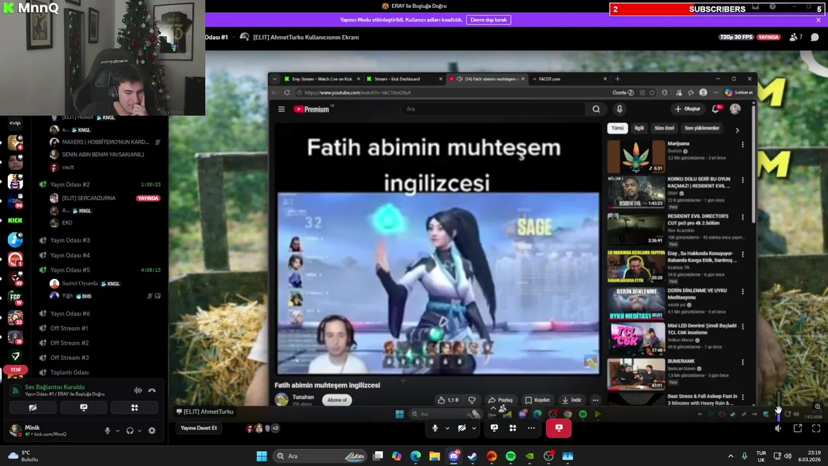
Task: Enter fullscreen for the stream
Action: tap(816, 428)
